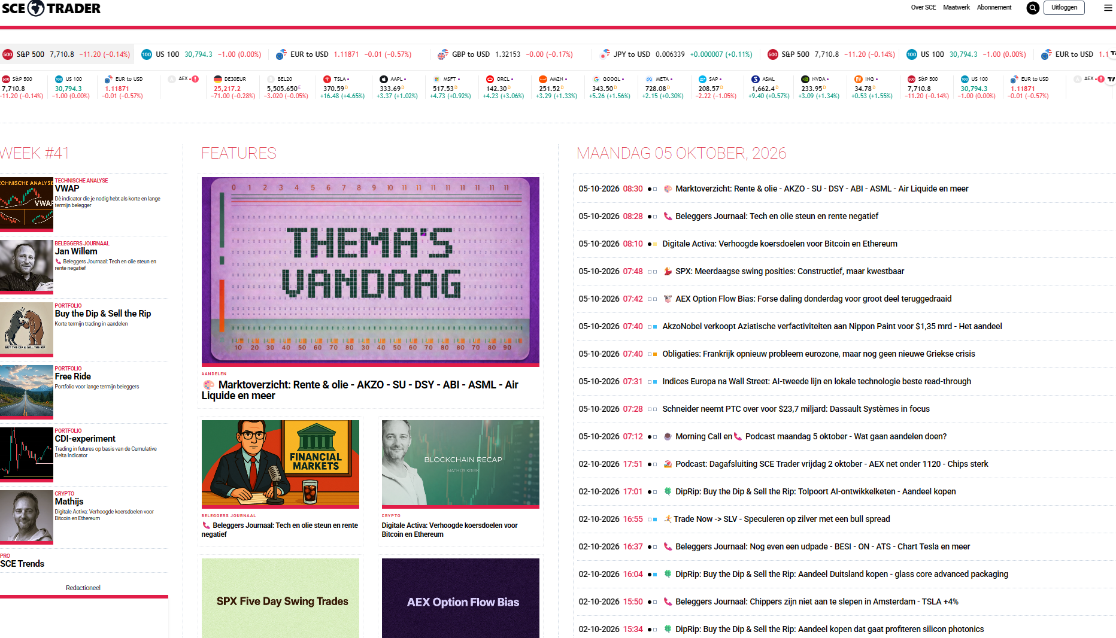Click the AMZN ticker icon

coord(543,79)
